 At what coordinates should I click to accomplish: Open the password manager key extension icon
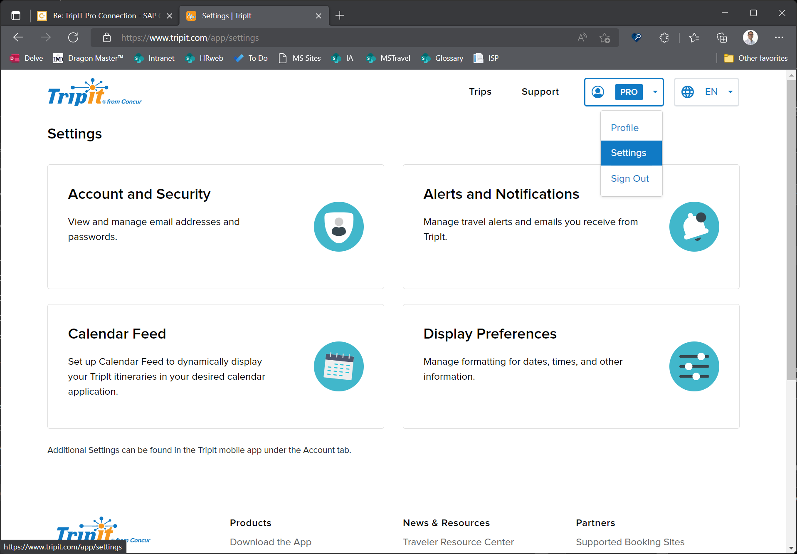(636, 38)
